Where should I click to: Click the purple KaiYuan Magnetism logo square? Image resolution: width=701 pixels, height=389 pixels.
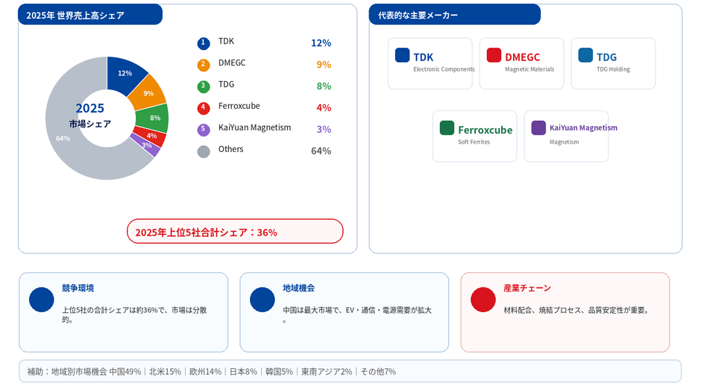coord(538,127)
